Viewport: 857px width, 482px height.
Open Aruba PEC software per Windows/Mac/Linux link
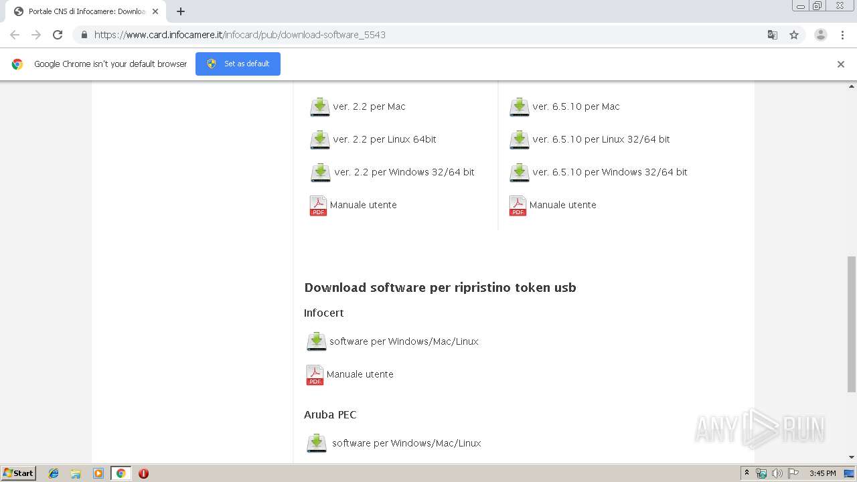click(406, 443)
